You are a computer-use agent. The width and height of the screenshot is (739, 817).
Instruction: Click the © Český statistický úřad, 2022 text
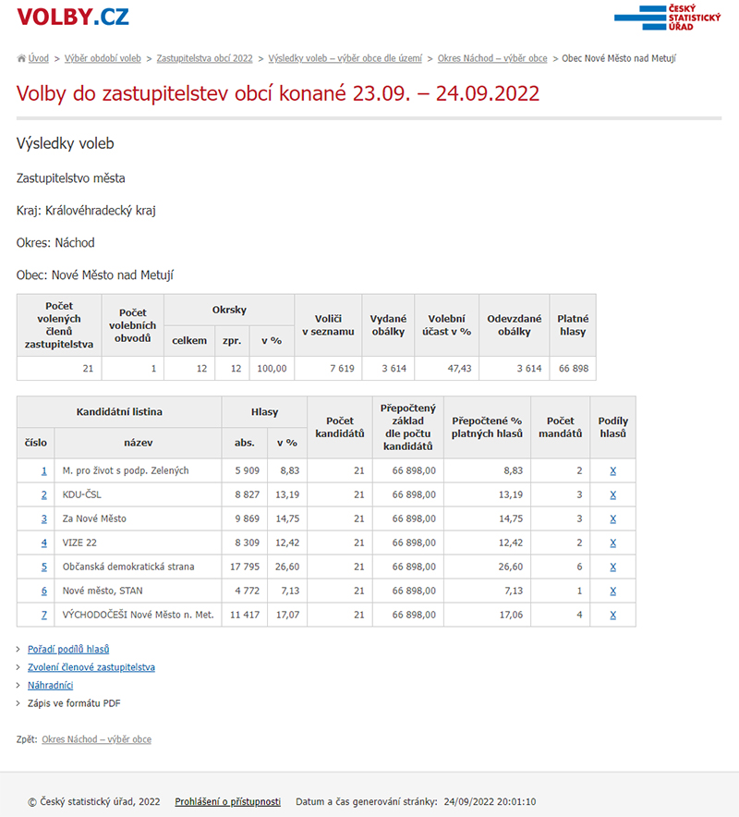click(x=93, y=801)
